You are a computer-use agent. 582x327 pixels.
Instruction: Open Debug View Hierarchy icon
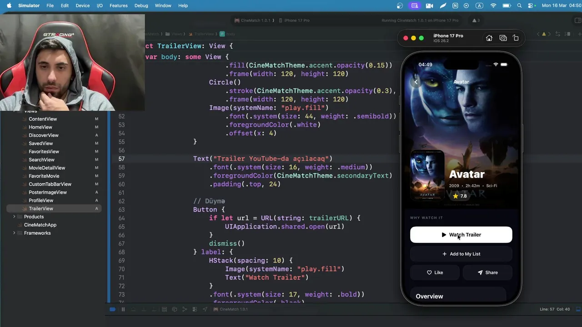pos(175,309)
